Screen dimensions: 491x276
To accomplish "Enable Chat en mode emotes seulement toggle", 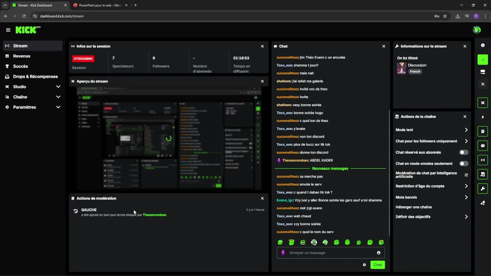I will (464, 163).
